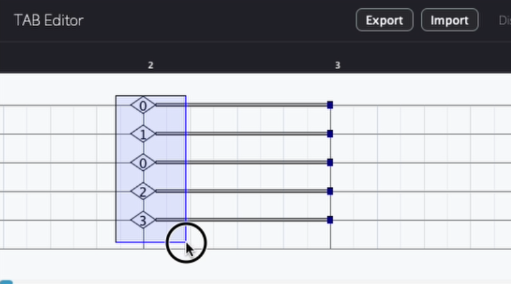
Task: Select the fret 2 note diamond
Action: coord(143,191)
